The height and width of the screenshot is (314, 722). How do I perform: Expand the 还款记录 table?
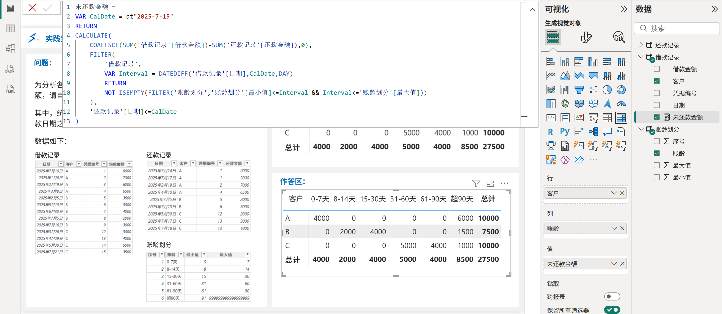641,45
